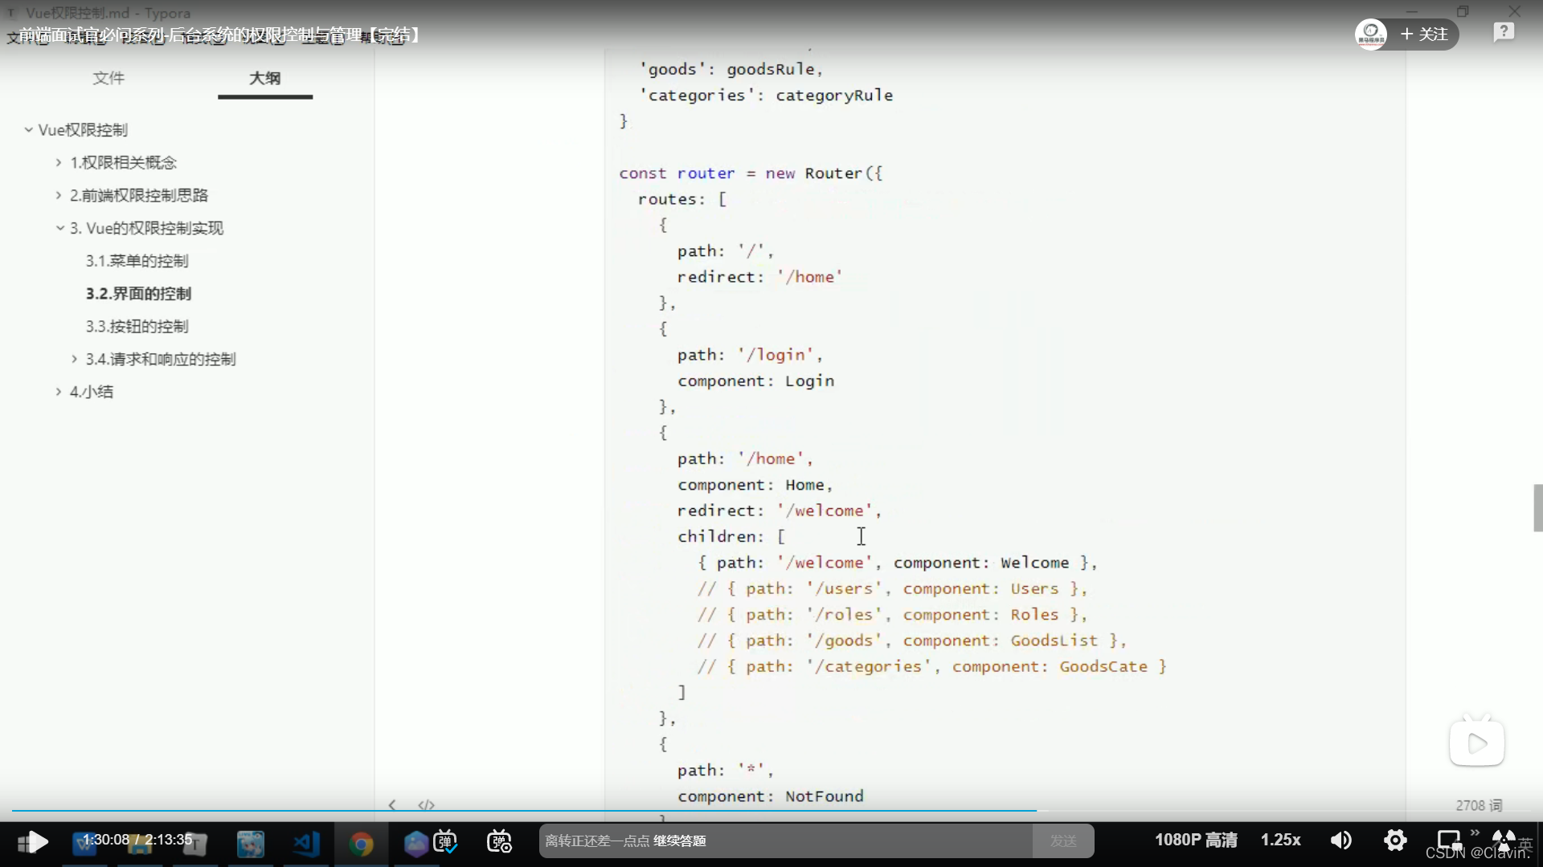This screenshot has height=867, width=1543.
Task: Toggle the danmaku display switch
Action: [x=445, y=841]
